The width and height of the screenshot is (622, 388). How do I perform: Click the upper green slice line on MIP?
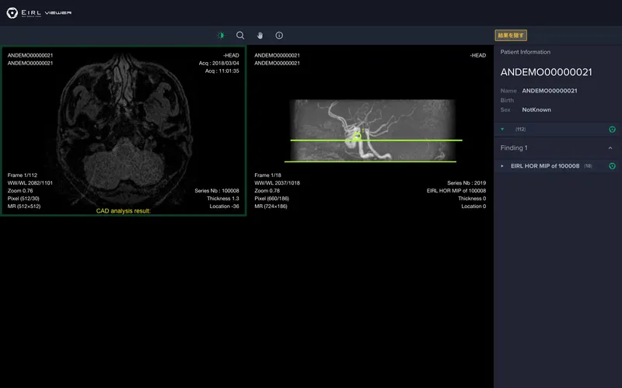412,140
